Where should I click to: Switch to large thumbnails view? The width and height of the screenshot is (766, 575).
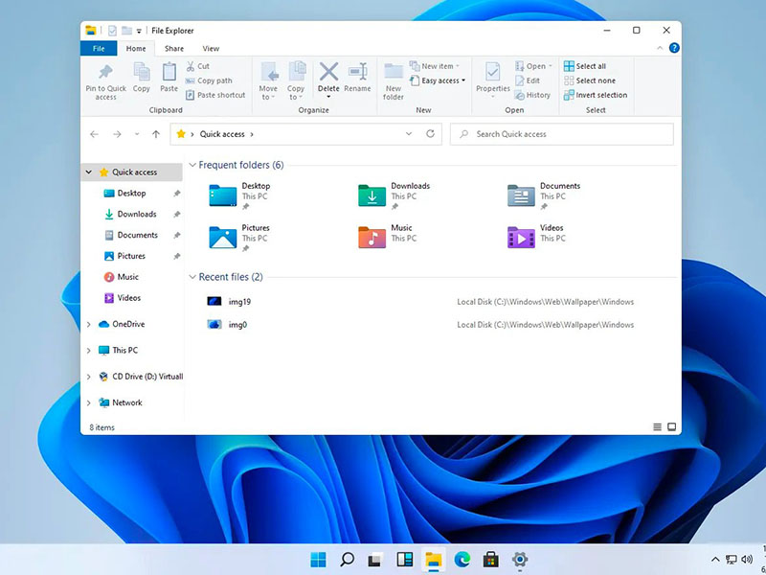[x=671, y=425]
